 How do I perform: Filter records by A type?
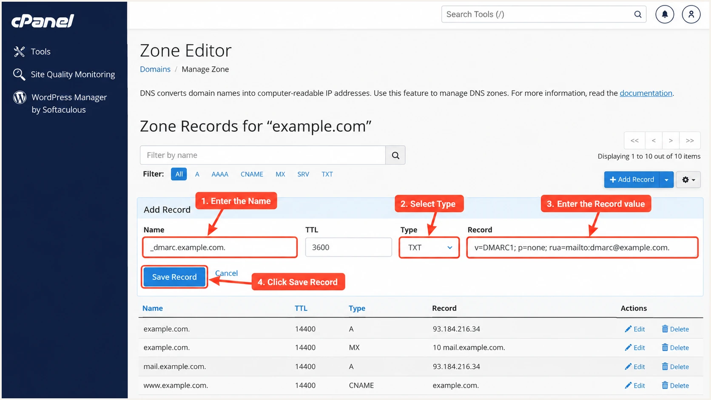[x=197, y=174]
